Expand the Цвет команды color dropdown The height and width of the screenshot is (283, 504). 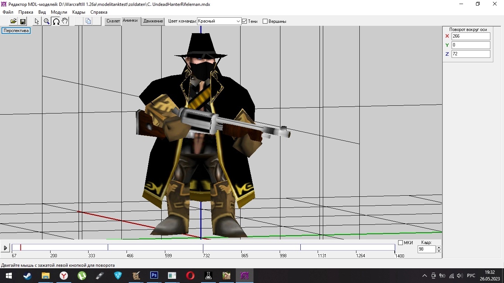pos(238,21)
